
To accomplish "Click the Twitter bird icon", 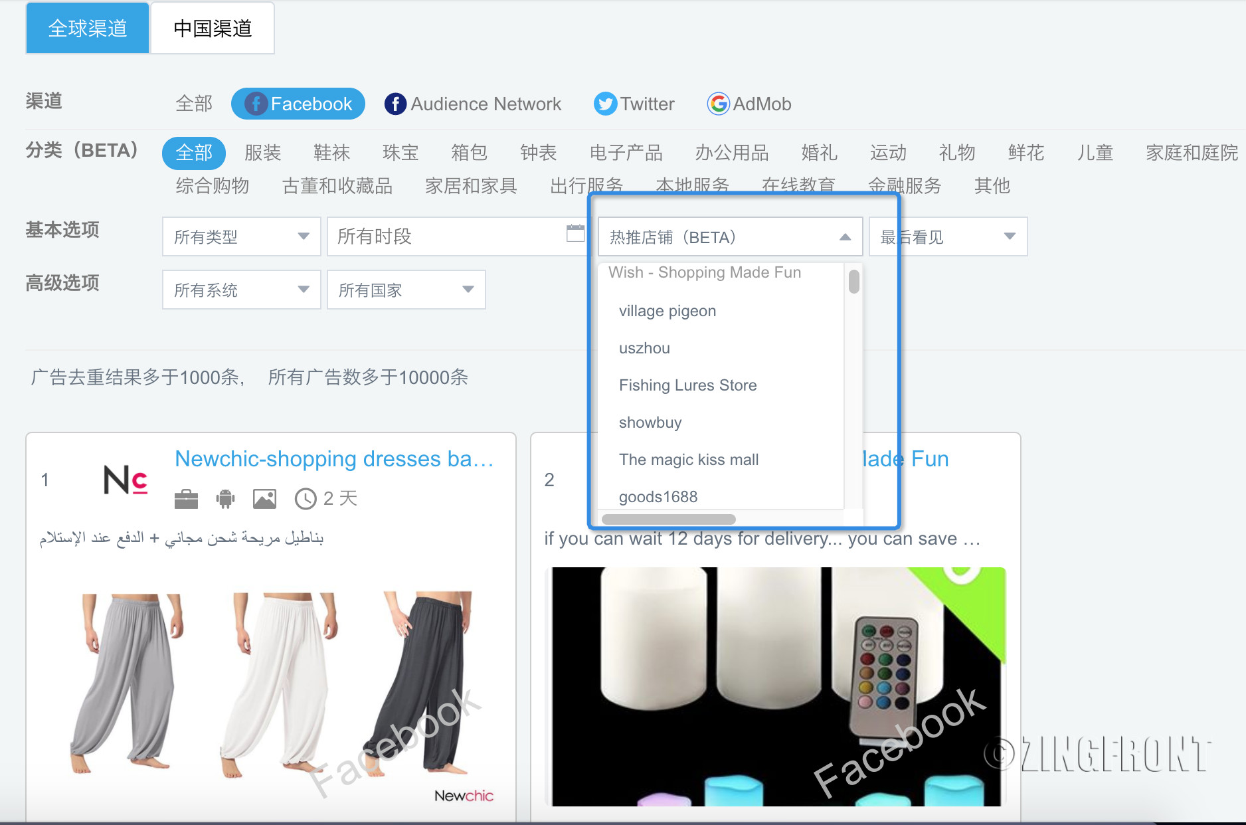I will (x=604, y=104).
